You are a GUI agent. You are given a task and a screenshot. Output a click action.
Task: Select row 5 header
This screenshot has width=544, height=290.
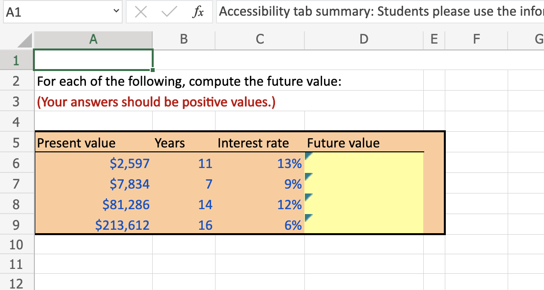coord(16,143)
